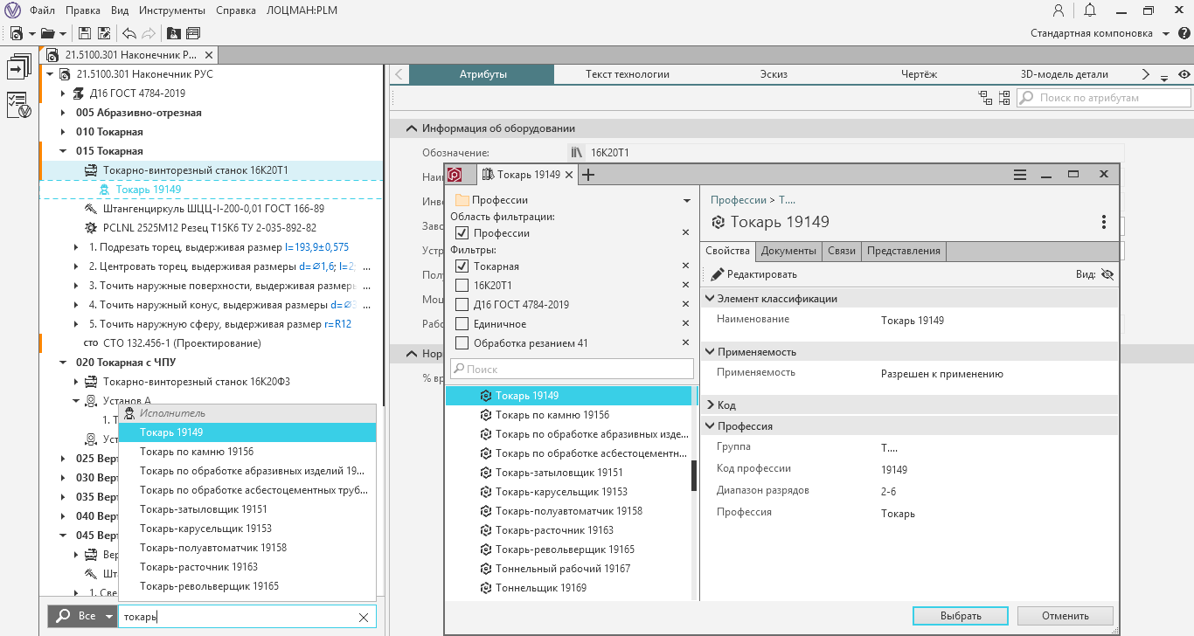
Task: Switch to the Текст технологии tab
Action: coord(628,74)
